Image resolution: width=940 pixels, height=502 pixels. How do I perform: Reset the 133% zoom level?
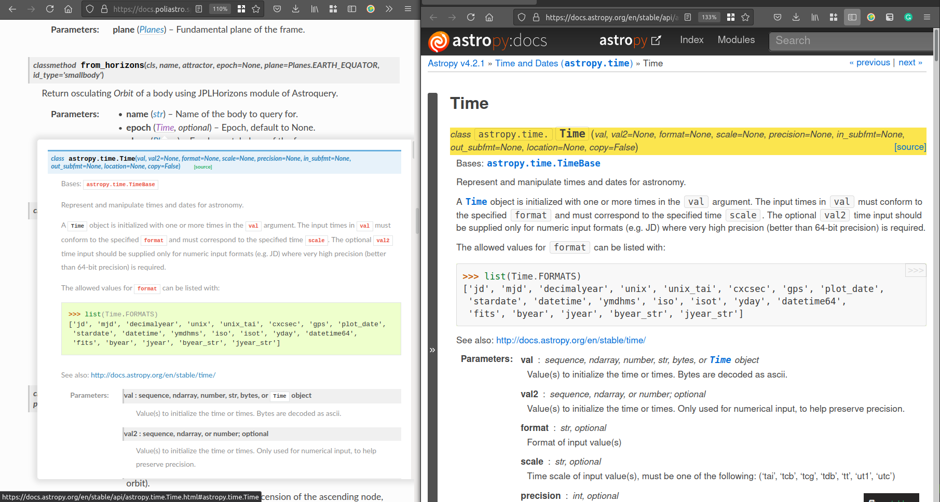click(709, 17)
